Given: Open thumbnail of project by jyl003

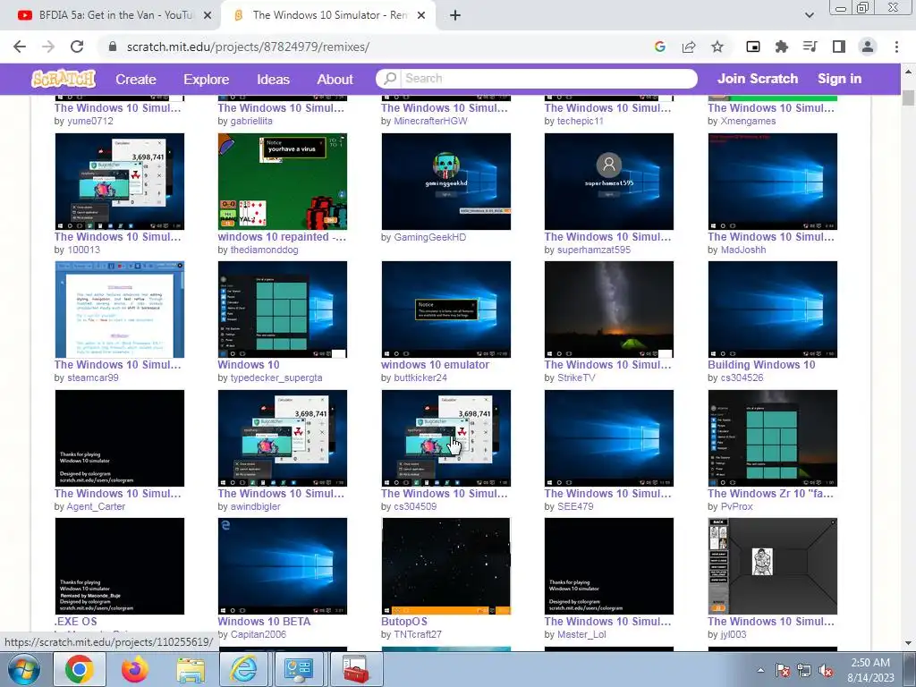Looking at the screenshot, I should click(x=772, y=565).
